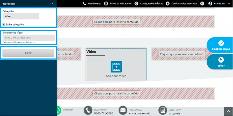The image size is (233, 116).
Task: Toggle the Exibir cabeçalho checkbox
Action: tap(4, 24)
